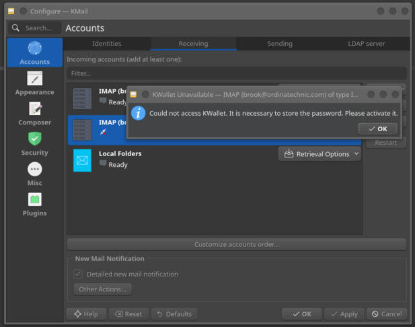Click the Restart button
The image size is (415, 327).
point(386,143)
